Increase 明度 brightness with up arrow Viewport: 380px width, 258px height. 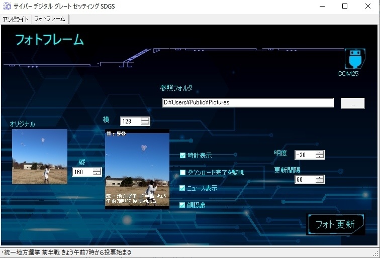pos(320,153)
